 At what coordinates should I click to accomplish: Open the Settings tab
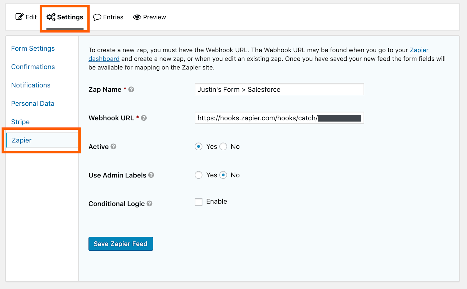pyautogui.click(x=65, y=17)
